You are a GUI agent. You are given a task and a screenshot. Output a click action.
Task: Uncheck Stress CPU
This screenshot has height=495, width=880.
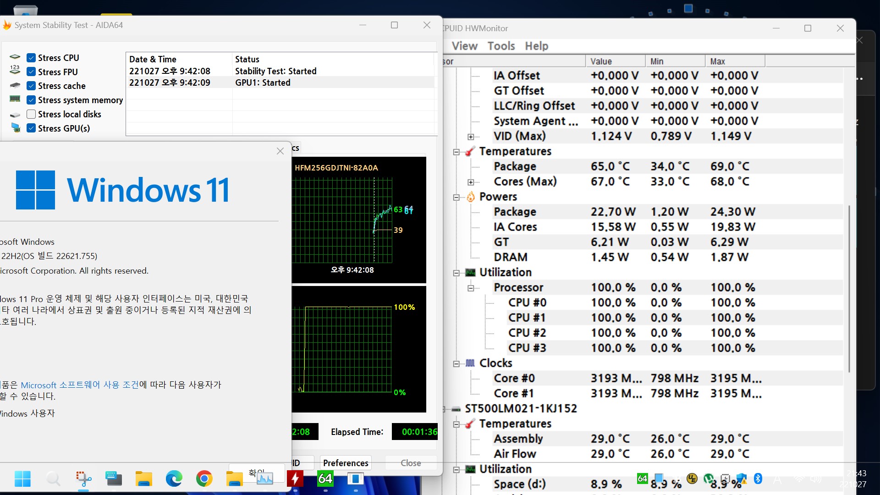point(31,58)
